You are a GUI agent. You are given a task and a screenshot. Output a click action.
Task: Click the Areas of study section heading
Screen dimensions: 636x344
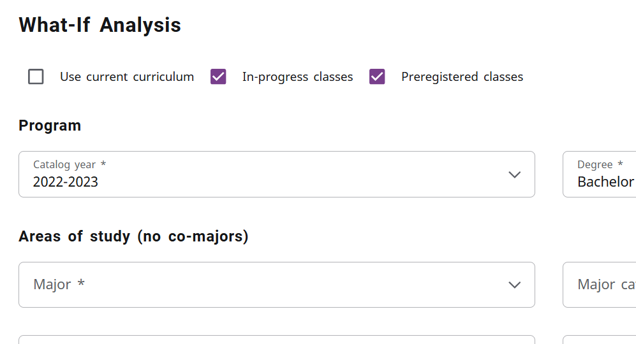tap(133, 236)
